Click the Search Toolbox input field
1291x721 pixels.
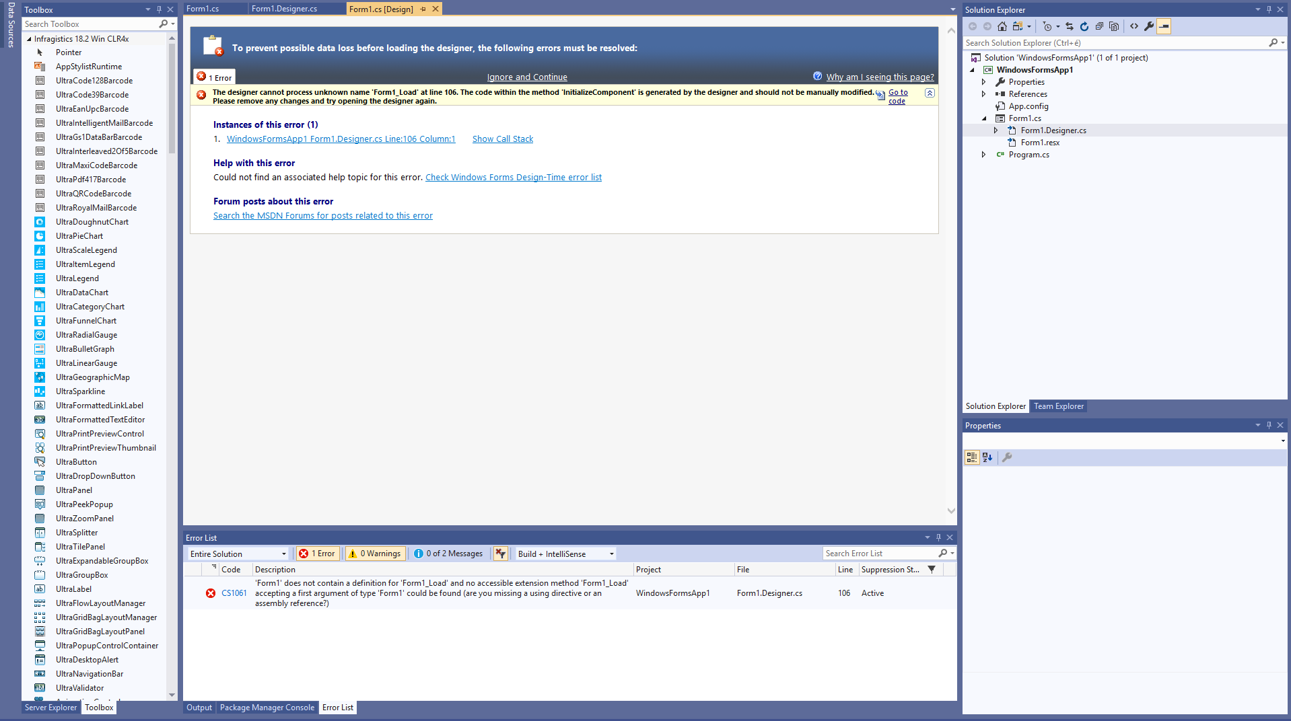coord(90,24)
